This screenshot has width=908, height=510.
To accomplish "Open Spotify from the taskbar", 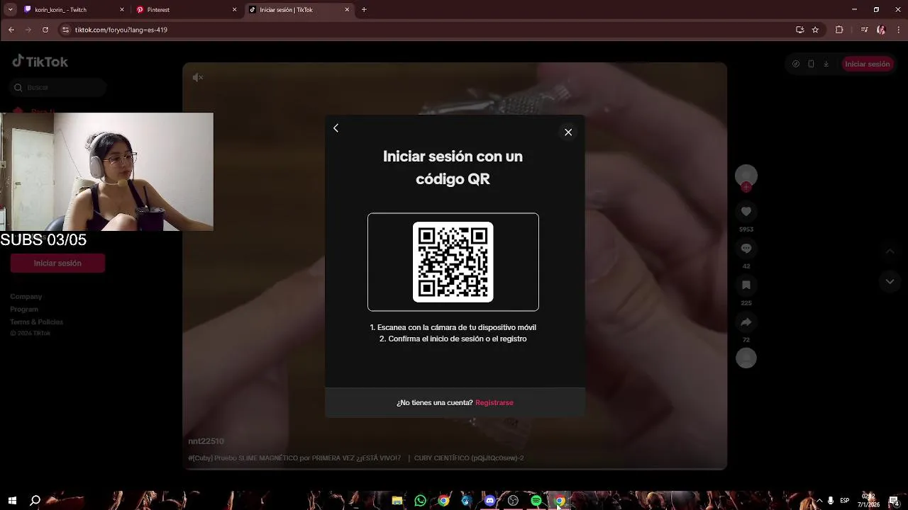I will click(x=536, y=501).
